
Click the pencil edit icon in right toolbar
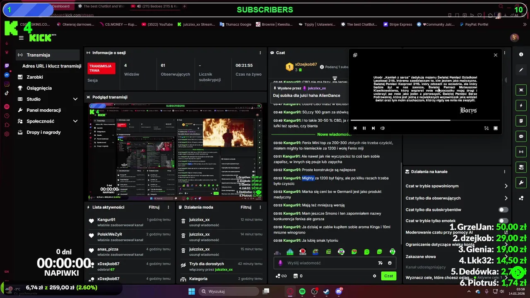(x=521, y=70)
